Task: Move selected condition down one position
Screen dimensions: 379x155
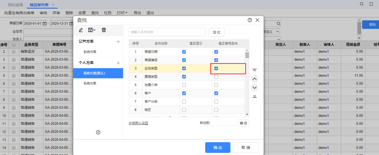Action: point(254,87)
